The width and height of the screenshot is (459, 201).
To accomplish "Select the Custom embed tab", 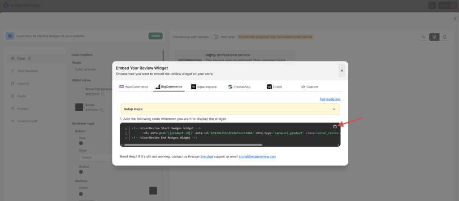I will (x=309, y=87).
